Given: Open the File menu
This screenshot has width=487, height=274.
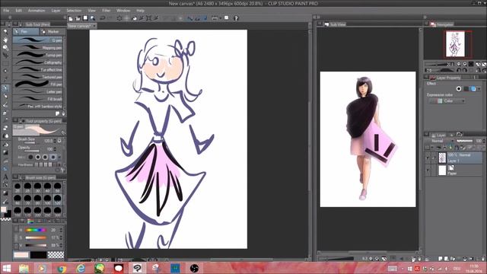Looking at the screenshot, I should [6, 11].
